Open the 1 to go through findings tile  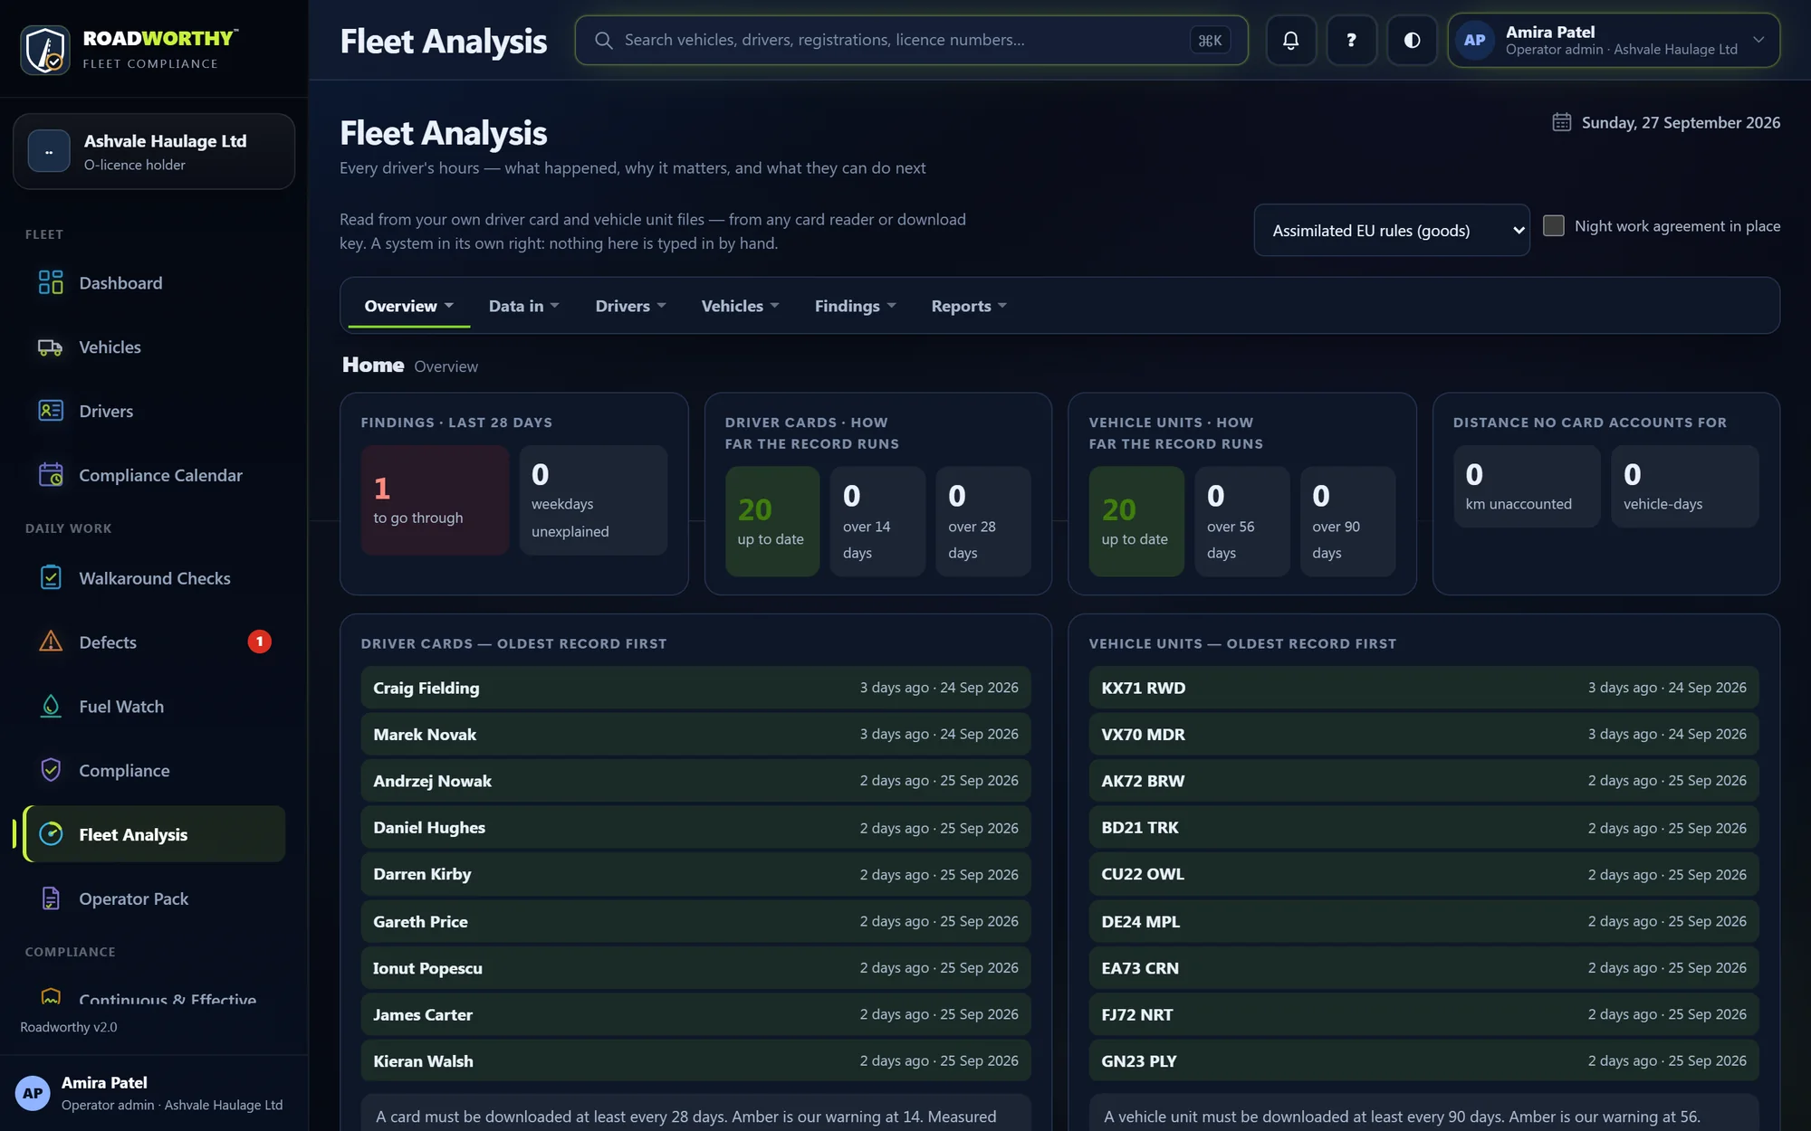click(x=435, y=499)
